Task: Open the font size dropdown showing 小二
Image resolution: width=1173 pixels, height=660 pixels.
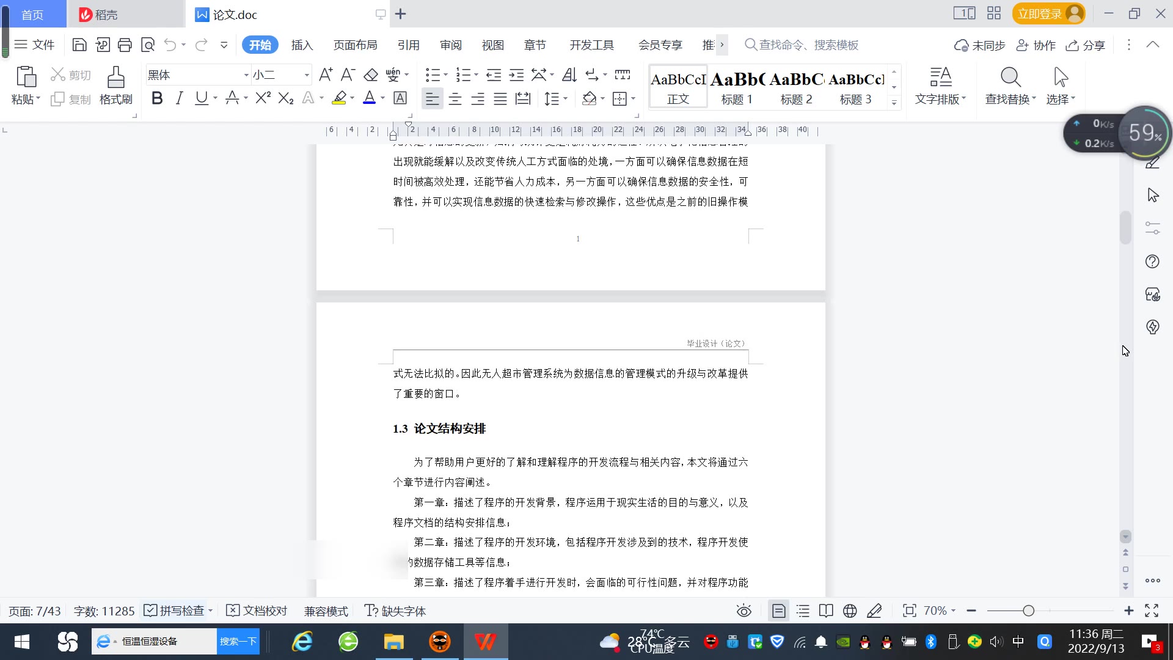Action: tap(307, 75)
